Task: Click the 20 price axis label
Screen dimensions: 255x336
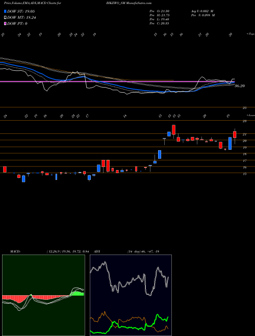Action: (x=244, y=141)
